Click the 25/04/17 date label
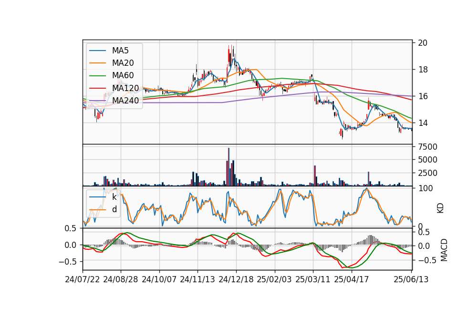 [352, 279]
